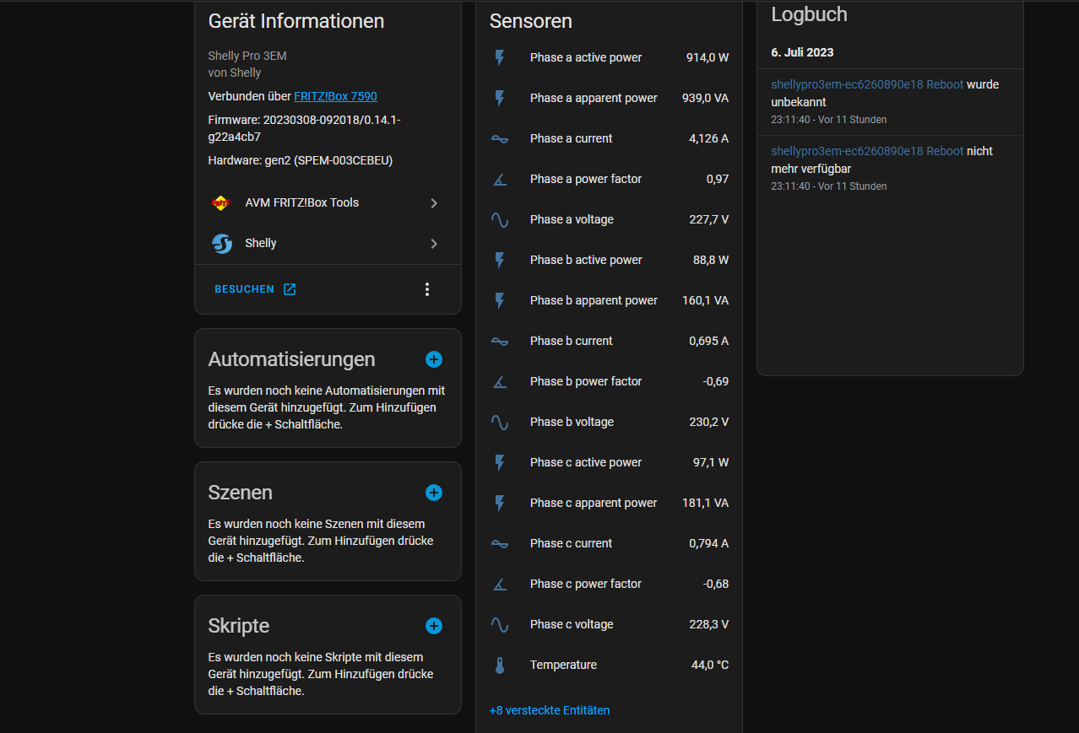The width and height of the screenshot is (1079, 733).
Task: Select the Phase a current icon
Action: pyautogui.click(x=500, y=138)
